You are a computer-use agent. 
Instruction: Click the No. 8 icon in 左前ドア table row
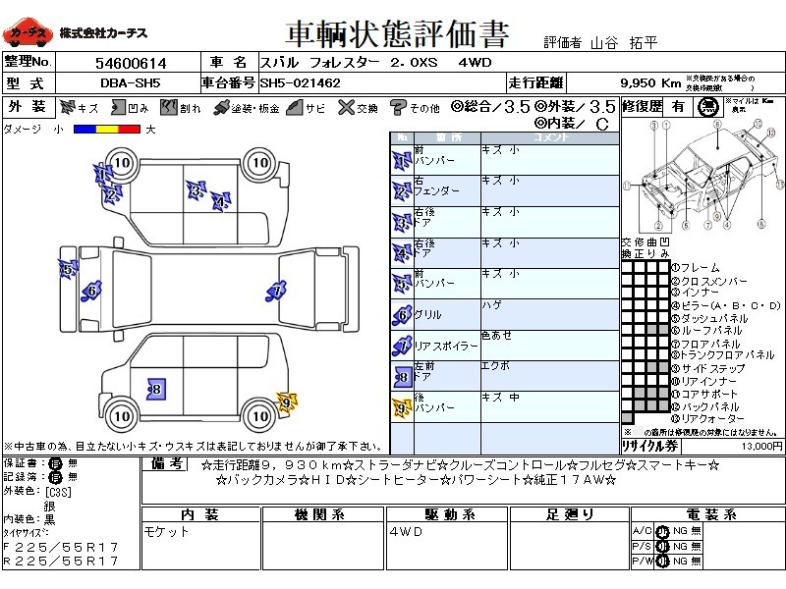click(x=402, y=377)
